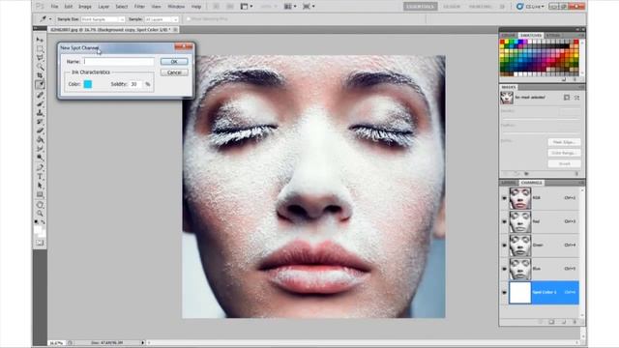Swap foreground and background colors
This screenshot has height=348, width=619.
pos(43,221)
